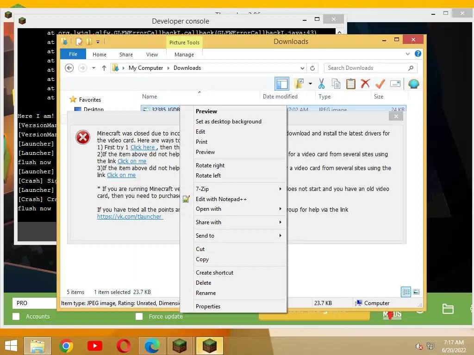The height and width of the screenshot is (355, 474).
Task: Toggle the Force update checkbox
Action: (139, 316)
